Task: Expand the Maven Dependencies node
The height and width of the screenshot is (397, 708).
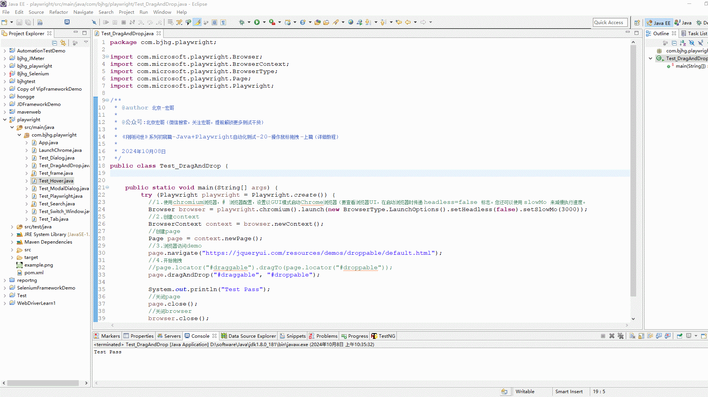Action: pos(12,242)
